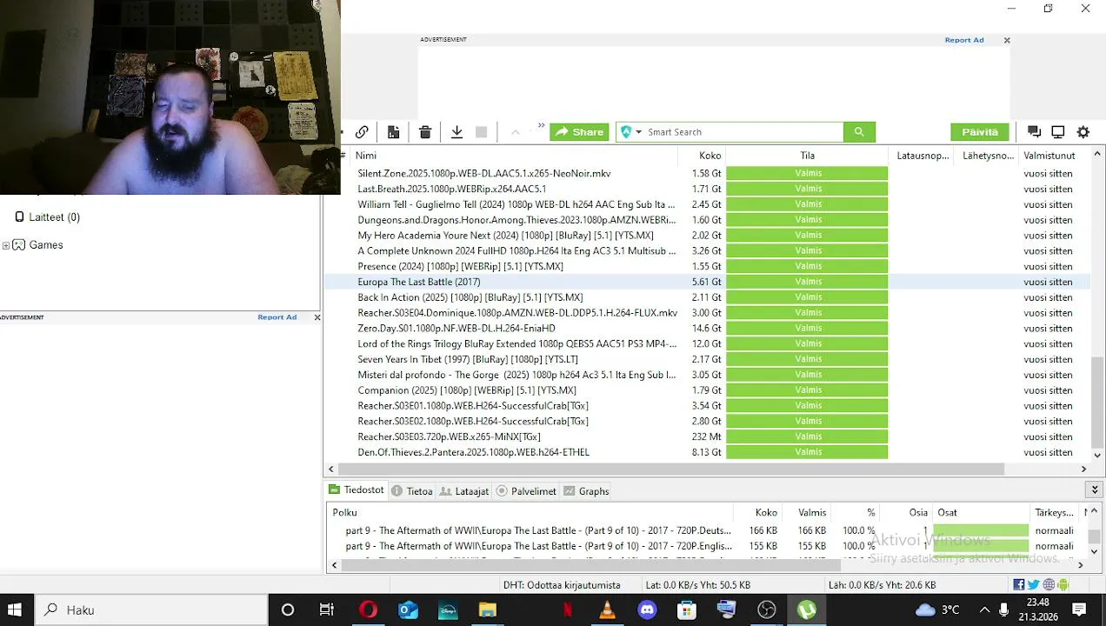The image size is (1106, 626).
Task: Select Games in the sidebar
Action: (x=45, y=245)
